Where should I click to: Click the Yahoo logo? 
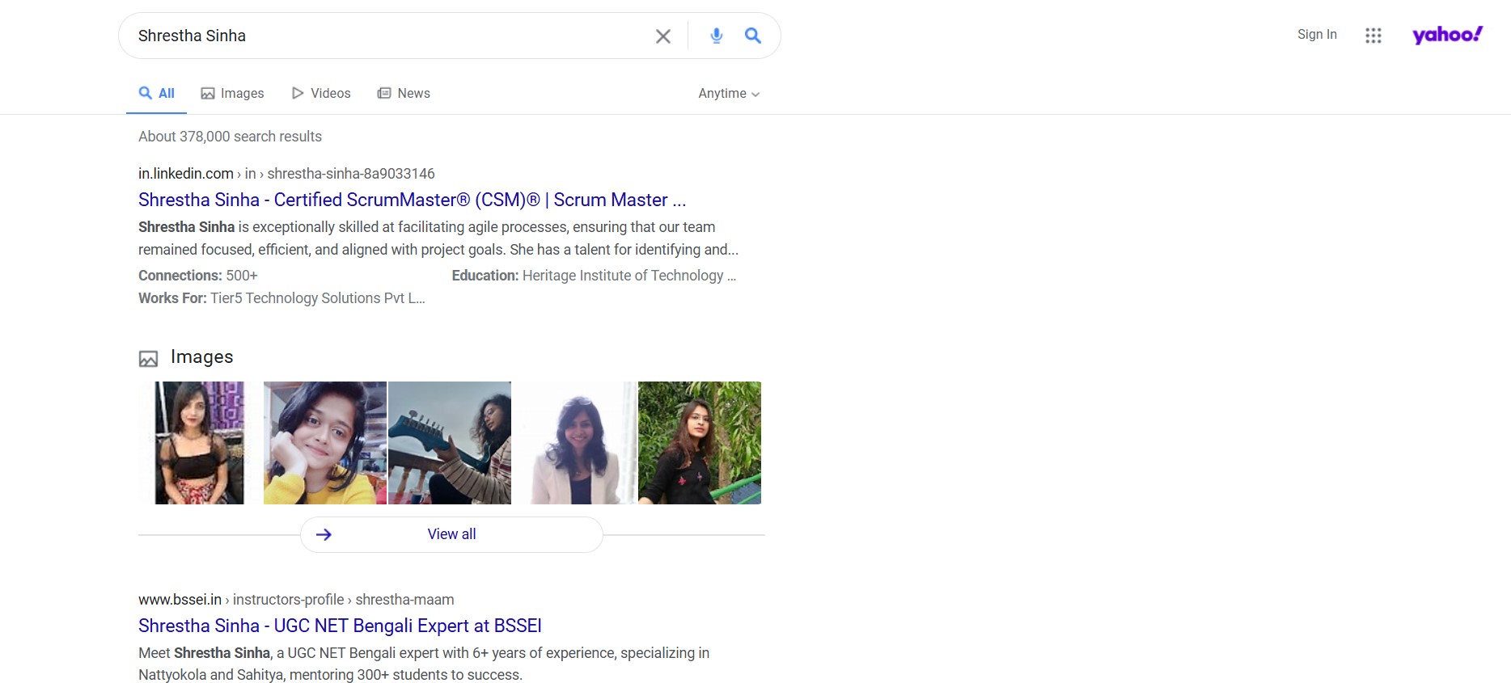click(1446, 35)
